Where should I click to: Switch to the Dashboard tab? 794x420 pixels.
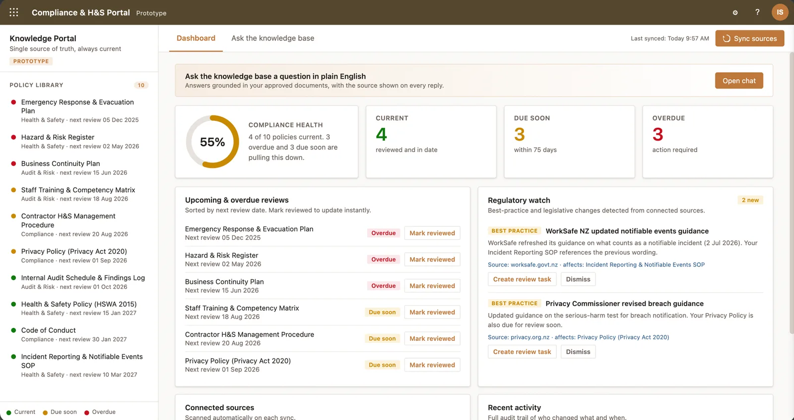click(196, 38)
